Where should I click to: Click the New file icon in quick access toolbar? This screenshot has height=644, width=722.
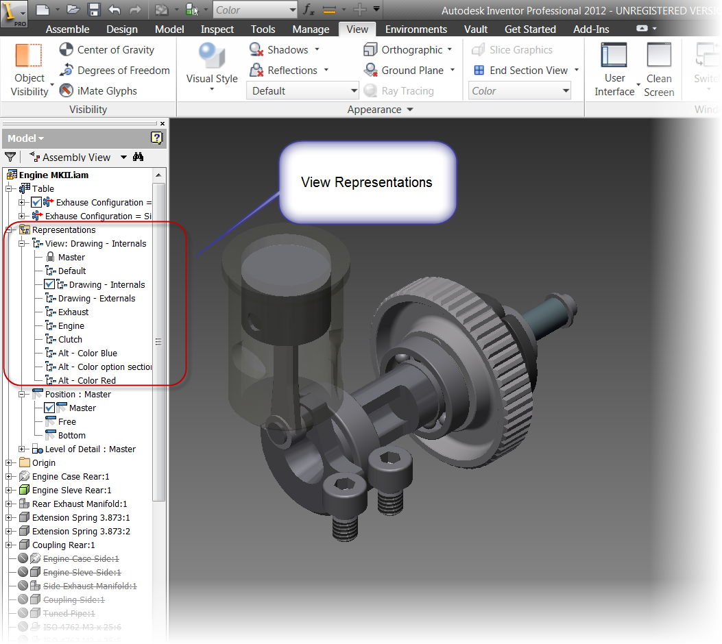(x=43, y=10)
